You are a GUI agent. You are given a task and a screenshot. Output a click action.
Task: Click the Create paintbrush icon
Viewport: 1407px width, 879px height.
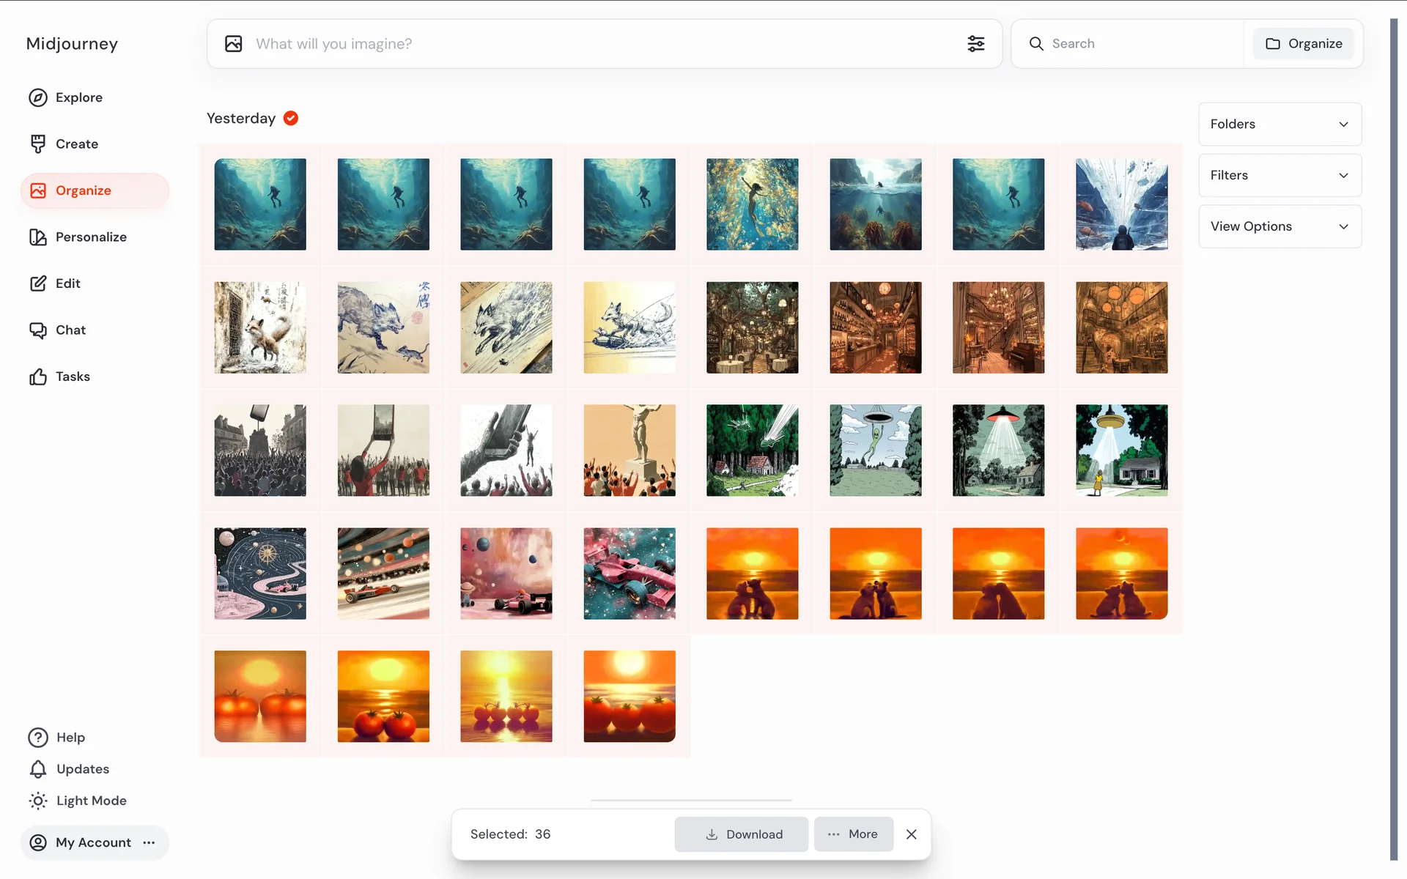coord(38,144)
